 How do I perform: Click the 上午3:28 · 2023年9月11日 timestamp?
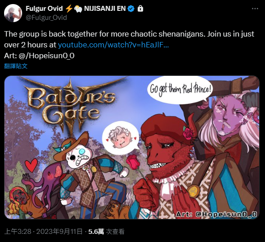(x=43, y=231)
